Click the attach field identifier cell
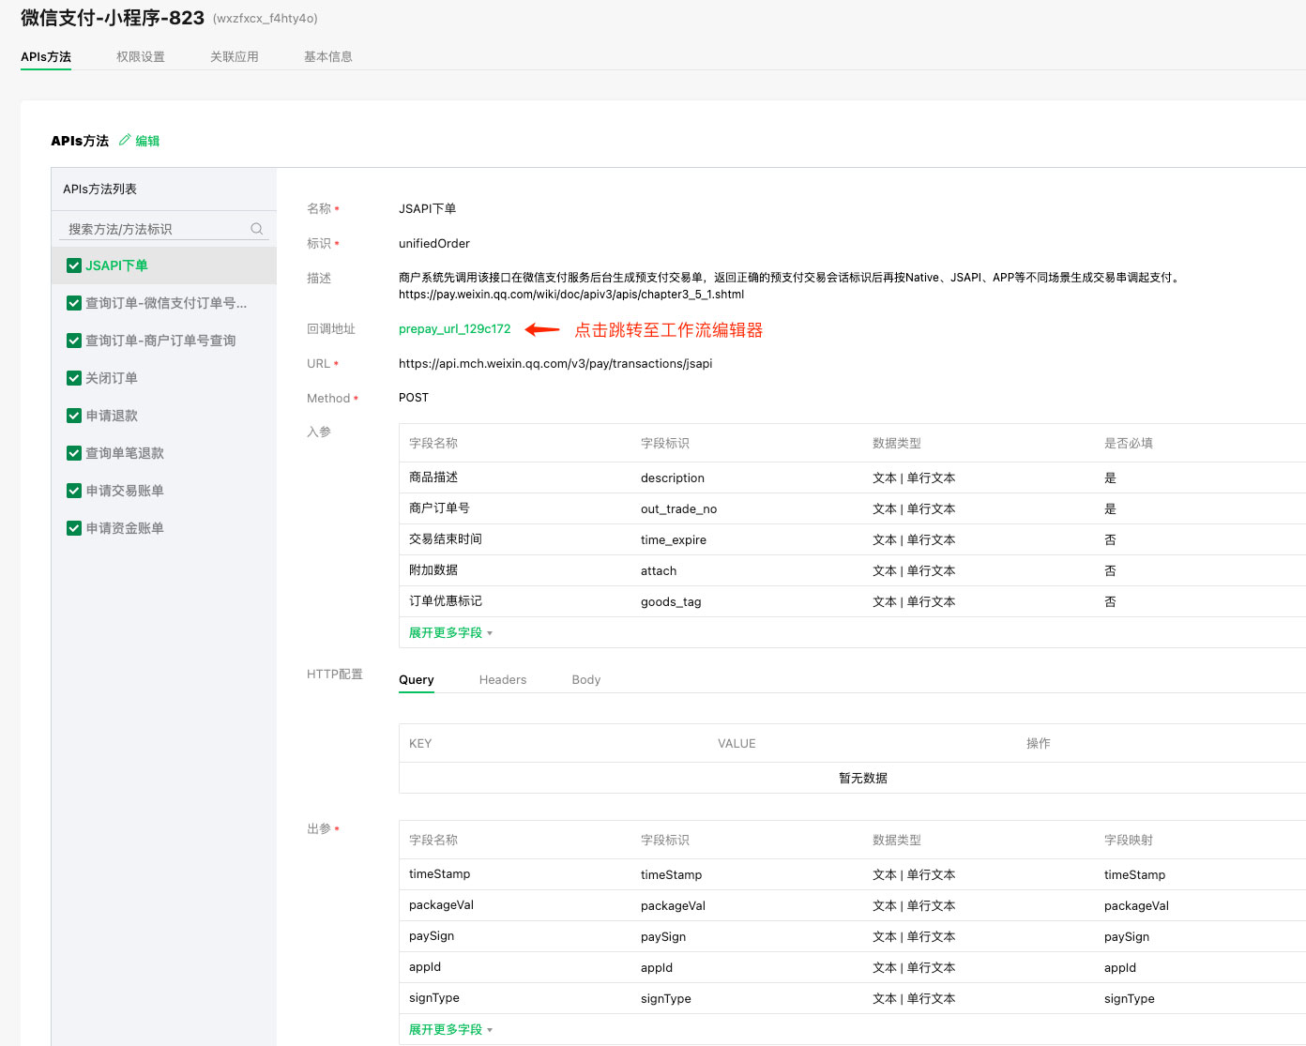The height and width of the screenshot is (1046, 1306). click(x=659, y=571)
